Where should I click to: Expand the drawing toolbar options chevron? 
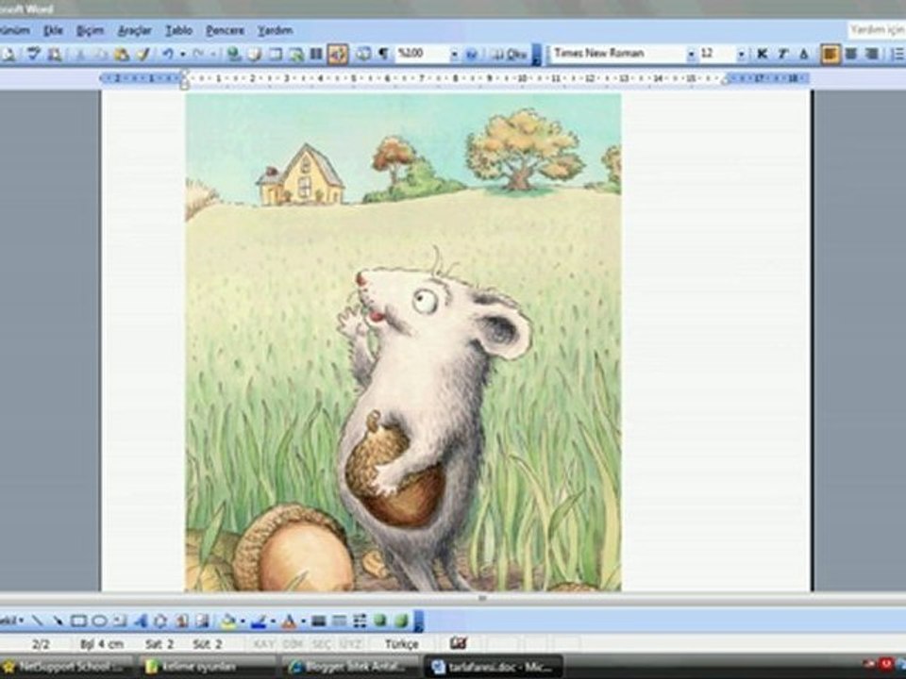click(x=419, y=621)
